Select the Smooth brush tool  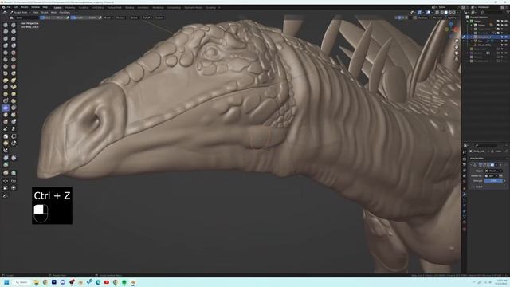(14, 53)
